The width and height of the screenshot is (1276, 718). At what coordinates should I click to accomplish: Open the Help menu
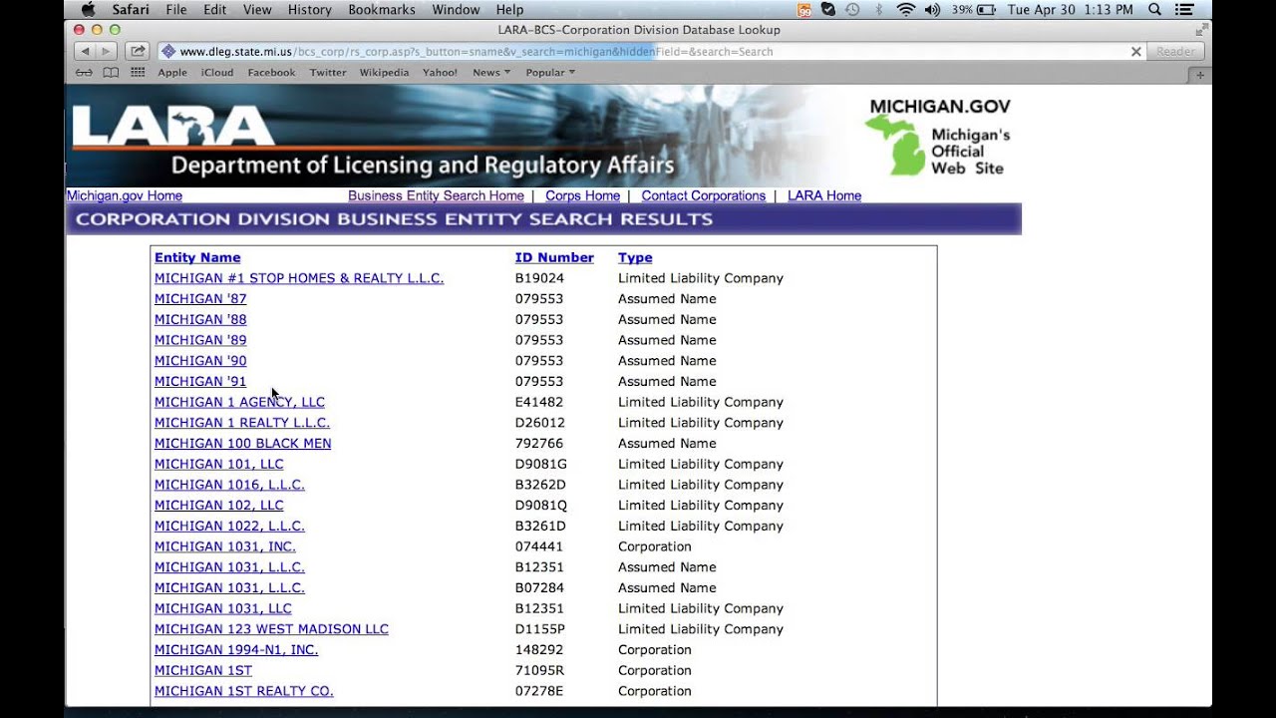(x=509, y=10)
